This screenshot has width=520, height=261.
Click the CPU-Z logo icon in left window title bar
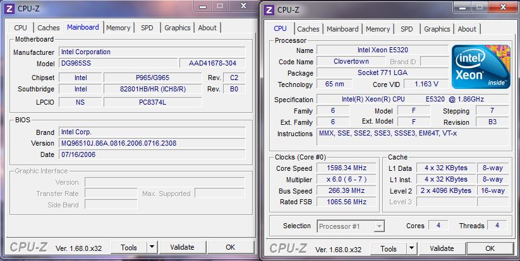(9, 8)
